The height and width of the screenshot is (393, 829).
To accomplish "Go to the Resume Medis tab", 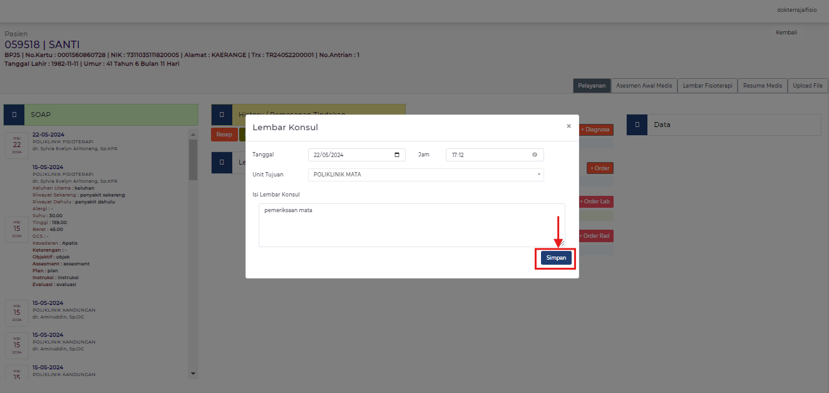I will 762,86.
